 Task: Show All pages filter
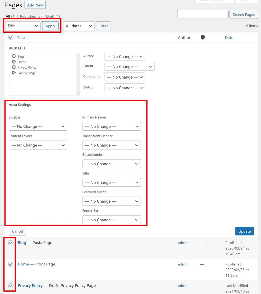point(8,16)
